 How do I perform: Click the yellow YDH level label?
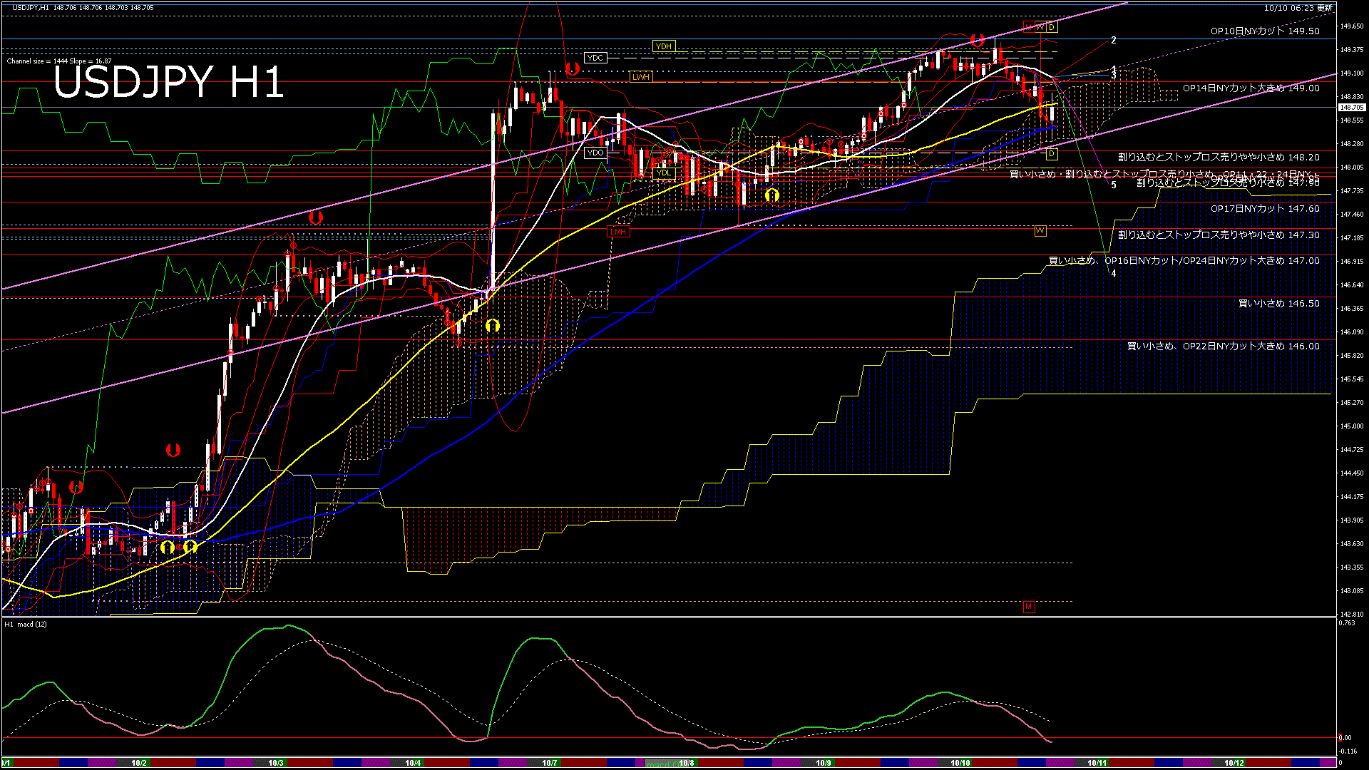click(663, 46)
